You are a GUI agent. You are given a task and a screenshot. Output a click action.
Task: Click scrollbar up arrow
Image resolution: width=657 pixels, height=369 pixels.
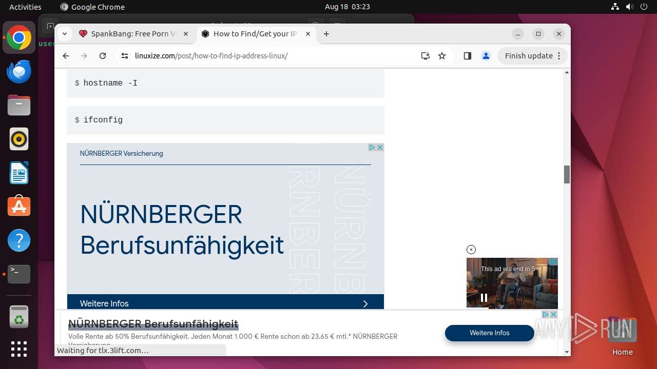(x=567, y=72)
